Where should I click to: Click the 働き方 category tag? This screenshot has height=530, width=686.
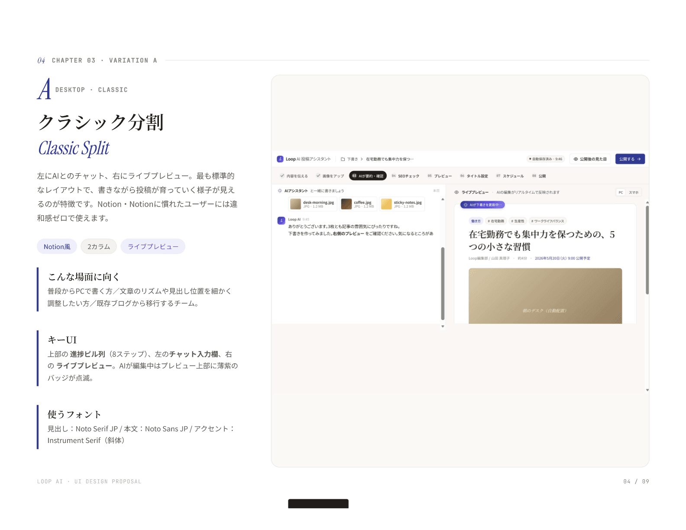pos(476,221)
